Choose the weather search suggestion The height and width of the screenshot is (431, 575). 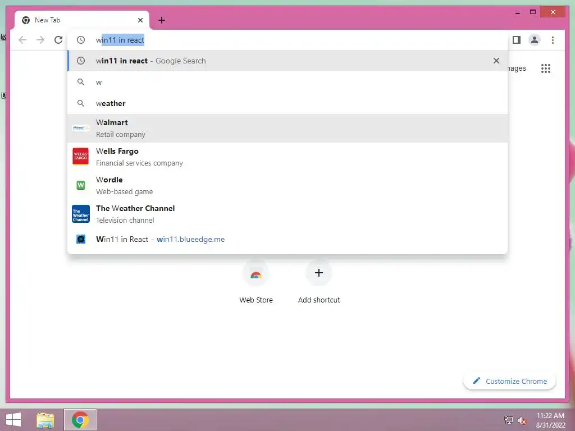pyautogui.click(x=287, y=103)
